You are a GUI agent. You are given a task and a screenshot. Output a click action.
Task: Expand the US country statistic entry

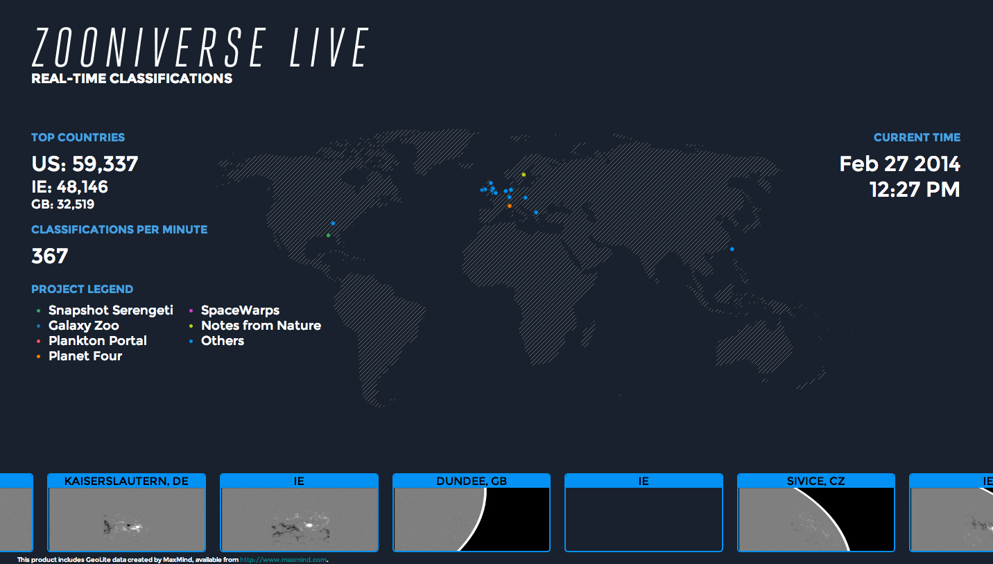click(x=85, y=164)
